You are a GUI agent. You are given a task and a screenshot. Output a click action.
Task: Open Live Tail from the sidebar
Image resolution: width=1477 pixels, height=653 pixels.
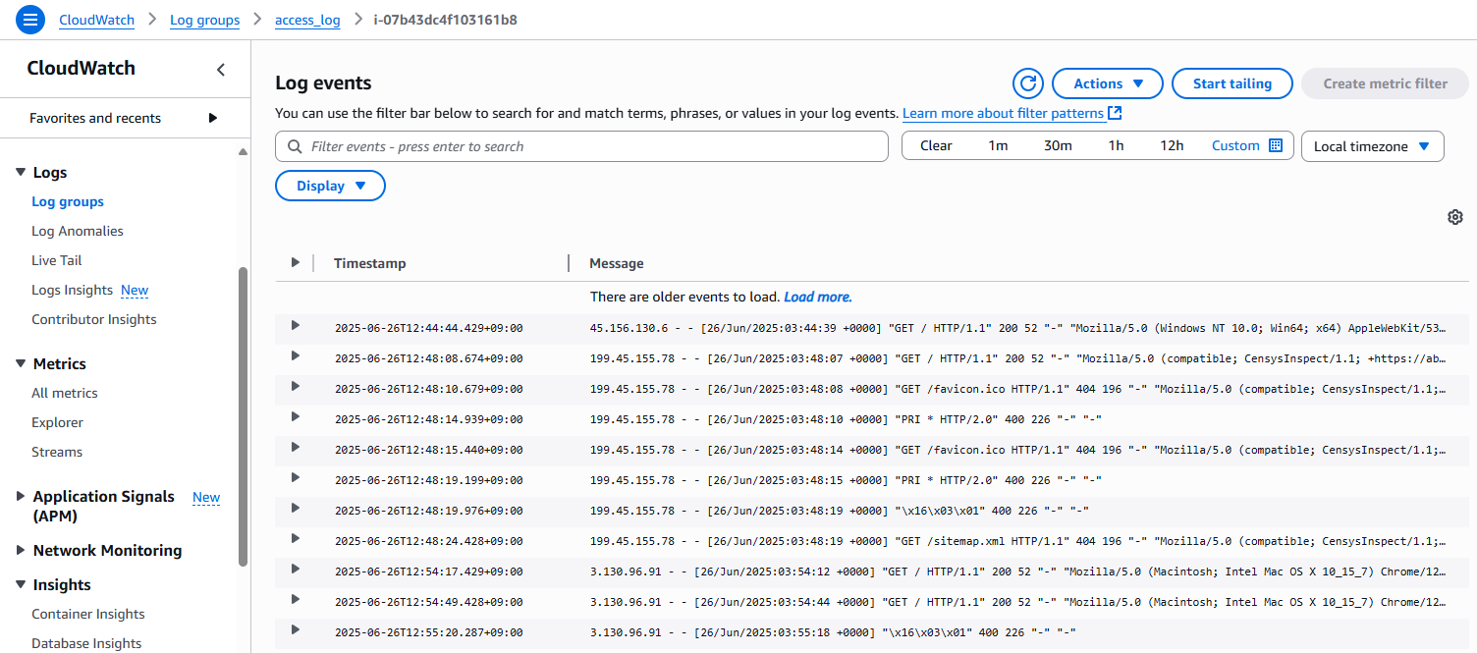(57, 260)
